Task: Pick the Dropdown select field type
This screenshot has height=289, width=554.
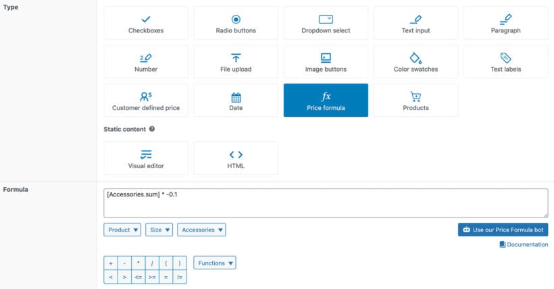Action: pos(326,23)
